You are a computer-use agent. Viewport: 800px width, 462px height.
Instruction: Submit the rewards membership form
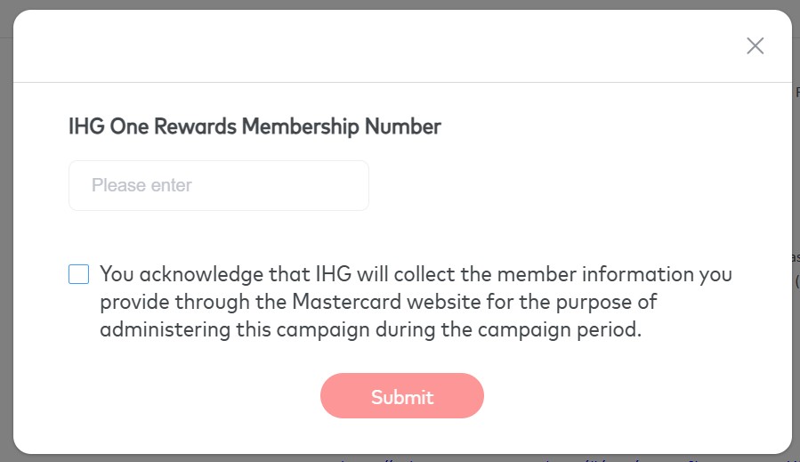402,396
